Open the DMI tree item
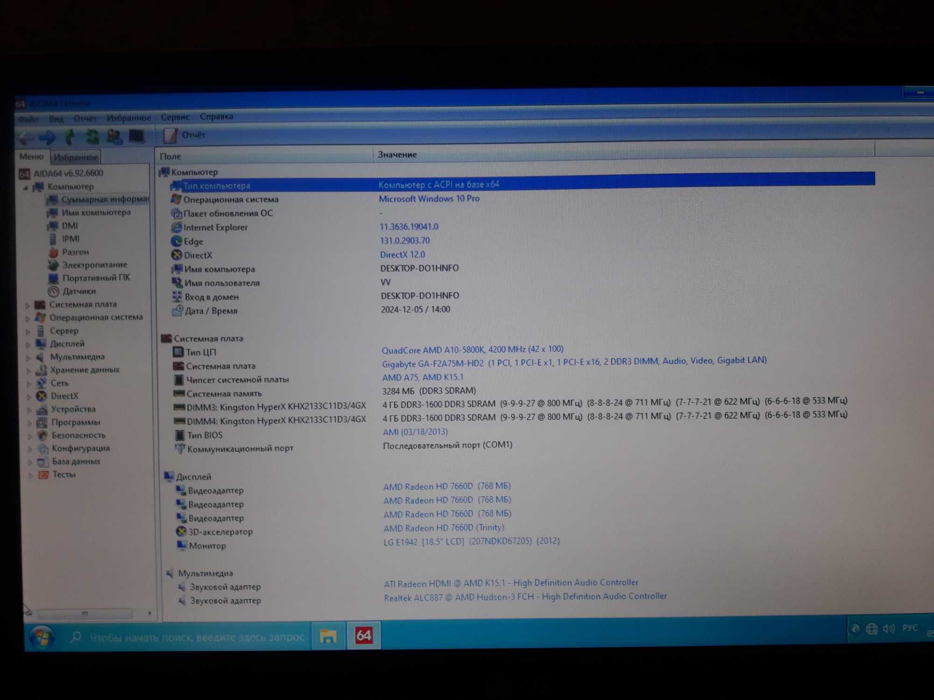The image size is (934, 700). pyautogui.click(x=70, y=226)
